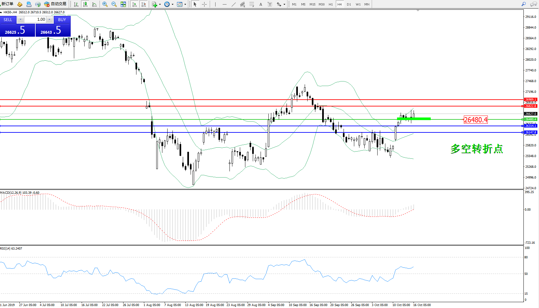Screen dimensions: 539x308
Task: Select the M15 timeframe tab
Action: (x=312, y=4)
